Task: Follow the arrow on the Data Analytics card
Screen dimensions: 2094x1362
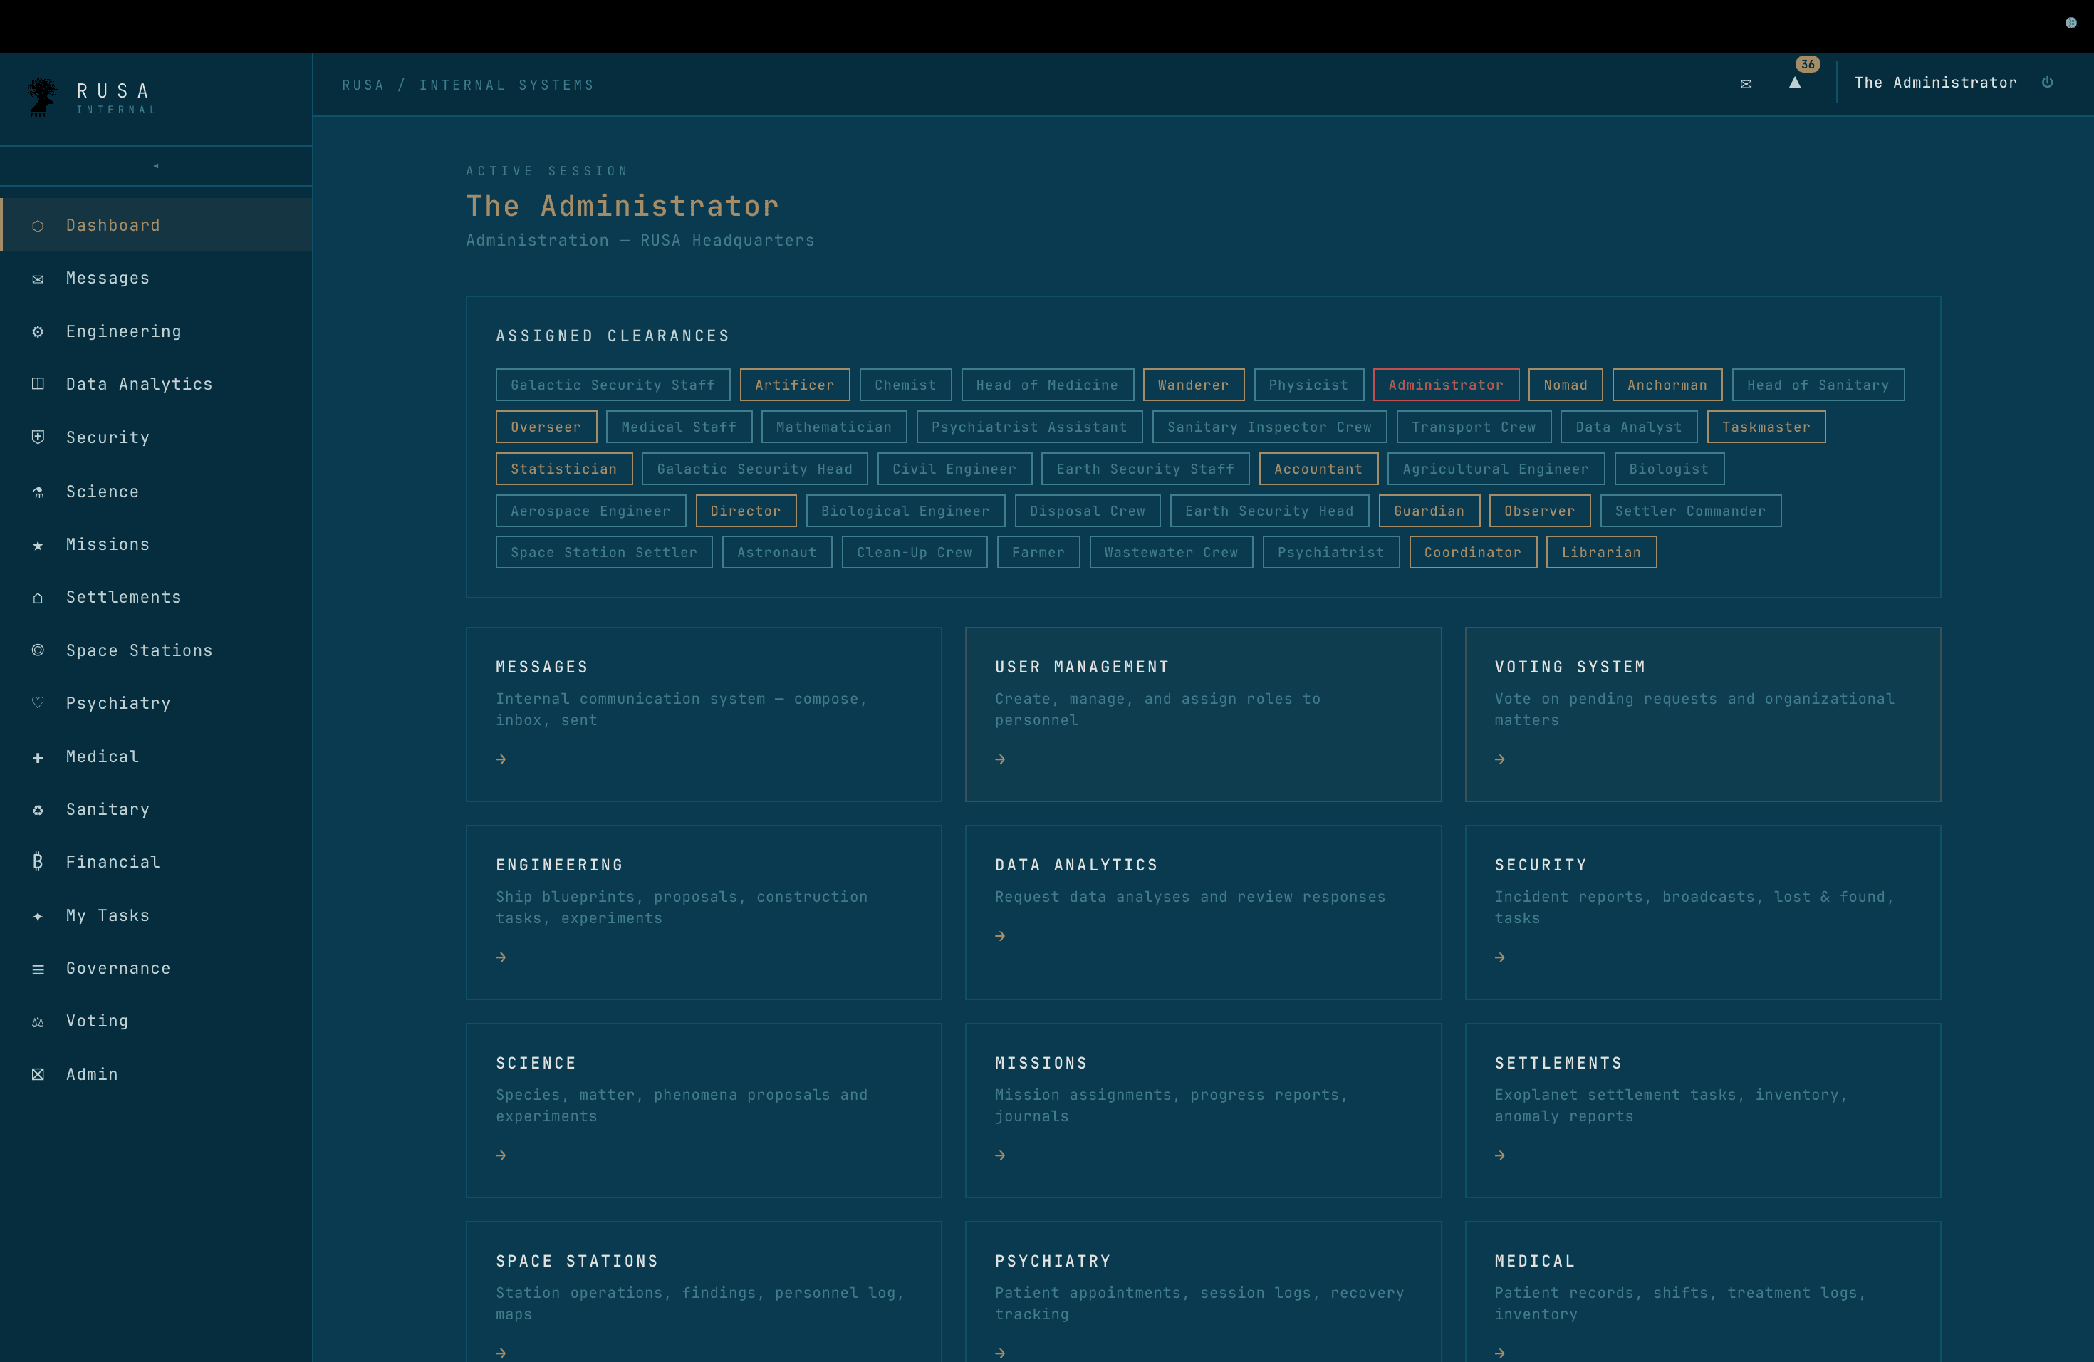Action: (1001, 936)
